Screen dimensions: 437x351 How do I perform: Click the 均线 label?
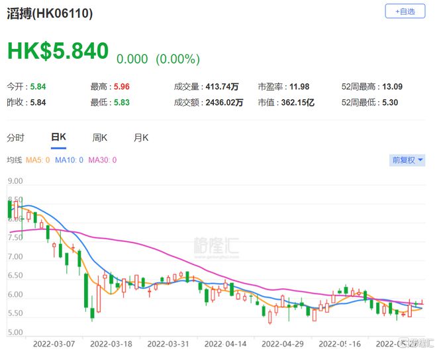[14, 160]
